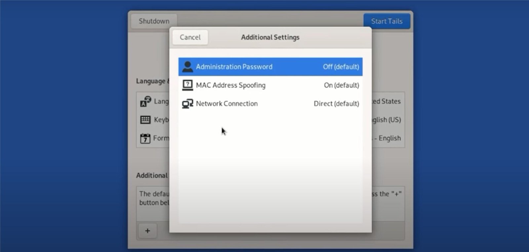This screenshot has width=529, height=252.
Task: Open the English (US) keyboard value
Action: (387, 120)
